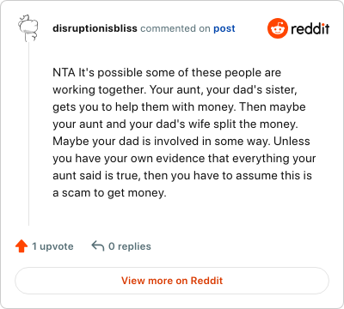
Task: Click the "commented on" text
Action: (x=175, y=28)
